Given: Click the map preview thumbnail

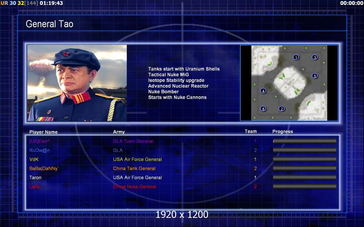Looking at the screenshot, I should (289, 83).
